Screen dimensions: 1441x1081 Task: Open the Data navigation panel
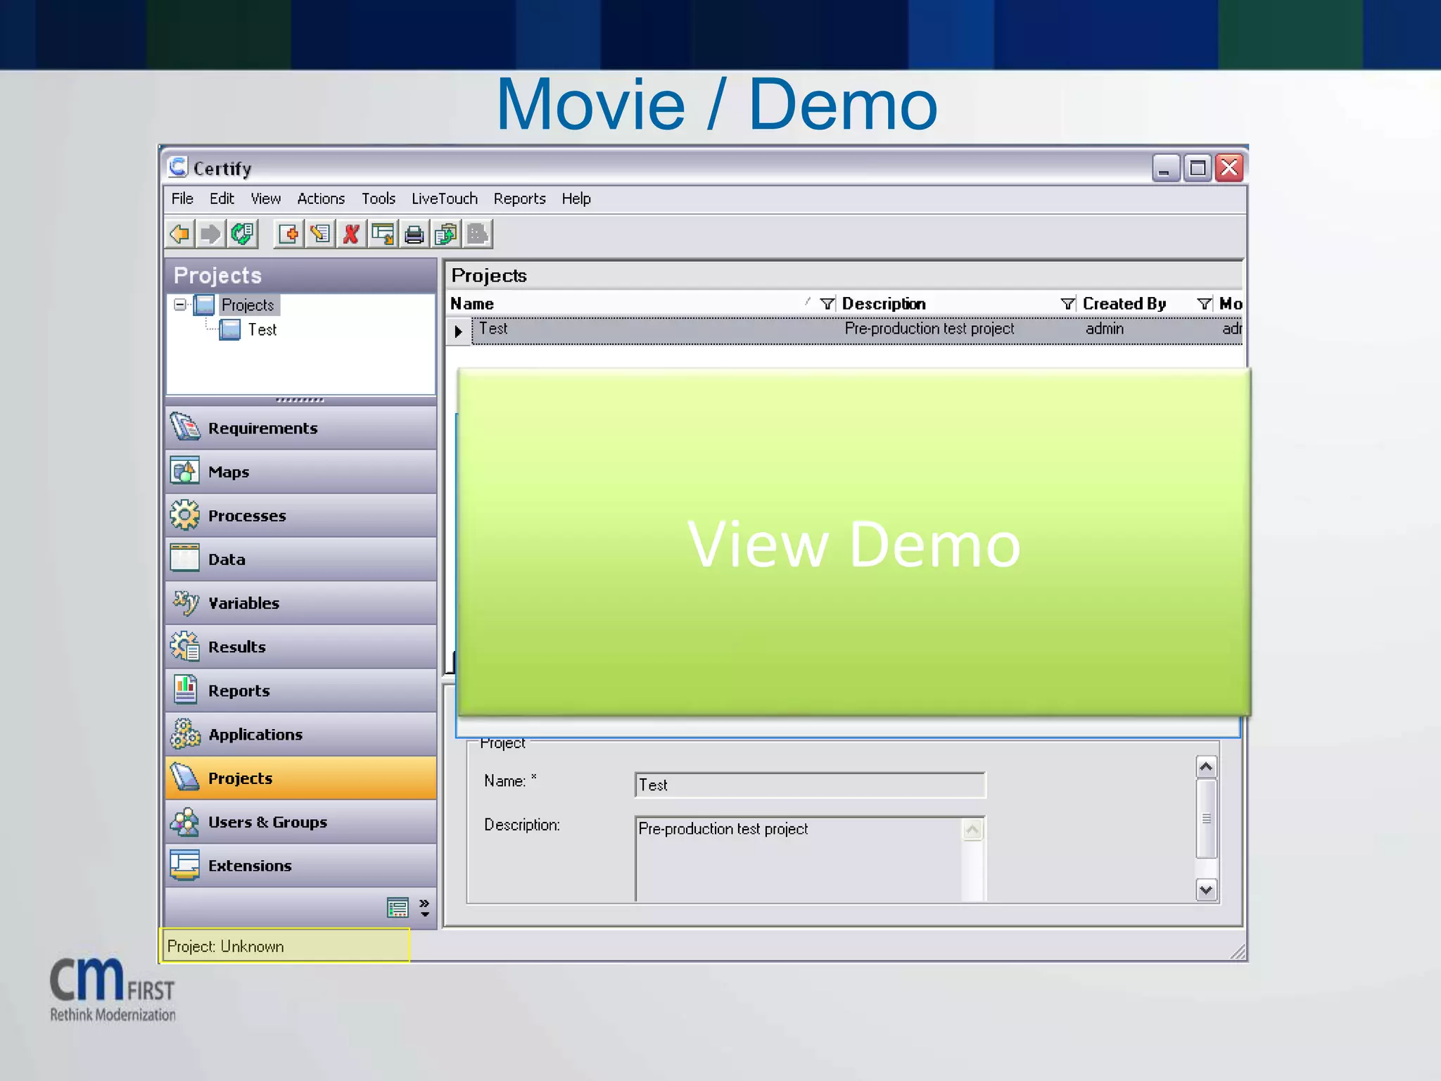[300, 559]
